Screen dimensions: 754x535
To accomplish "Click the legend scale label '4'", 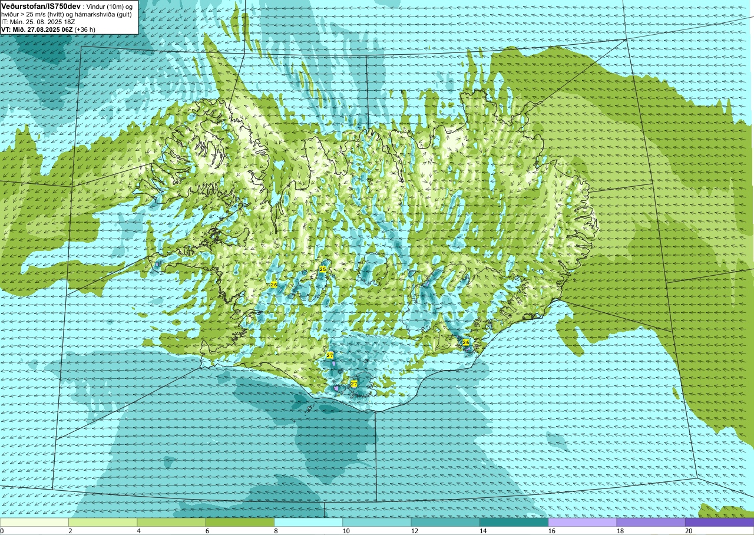I will 138,531.
